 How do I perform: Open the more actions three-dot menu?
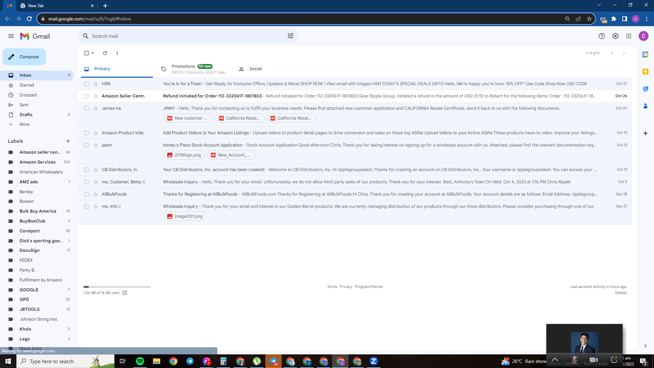tap(117, 53)
